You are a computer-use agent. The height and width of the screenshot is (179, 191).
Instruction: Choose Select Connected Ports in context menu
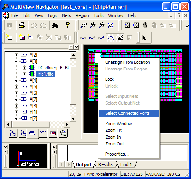click(x=129, y=113)
